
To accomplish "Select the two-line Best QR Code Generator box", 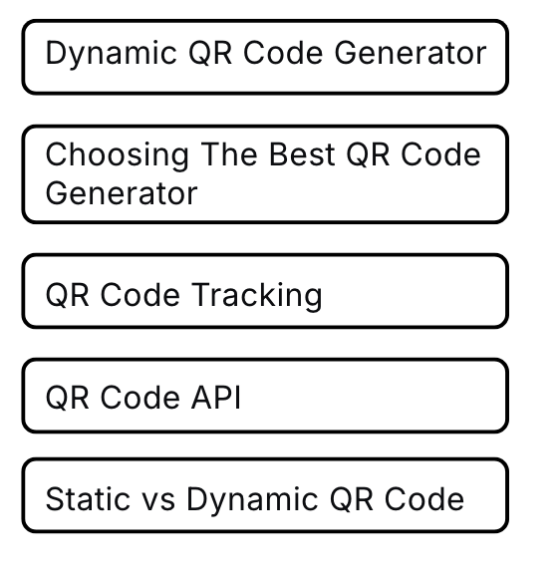I will pos(265,174).
